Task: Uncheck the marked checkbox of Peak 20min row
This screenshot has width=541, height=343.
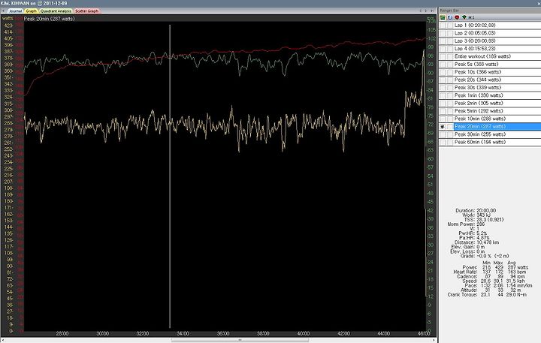Action: click(443, 127)
